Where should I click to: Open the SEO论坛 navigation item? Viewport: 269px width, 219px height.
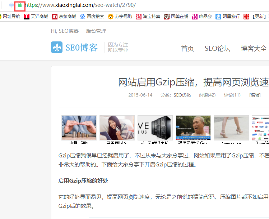(x=217, y=48)
